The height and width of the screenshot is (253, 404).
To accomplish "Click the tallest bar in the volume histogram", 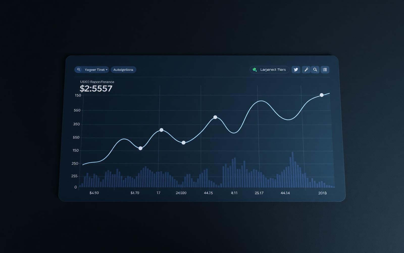I will click(x=292, y=170).
